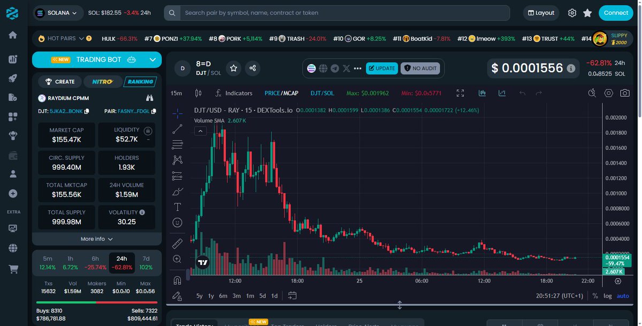The image size is (642, 326).
Task: Open the settings gear in top bar
Action: (x=572, y=13)
